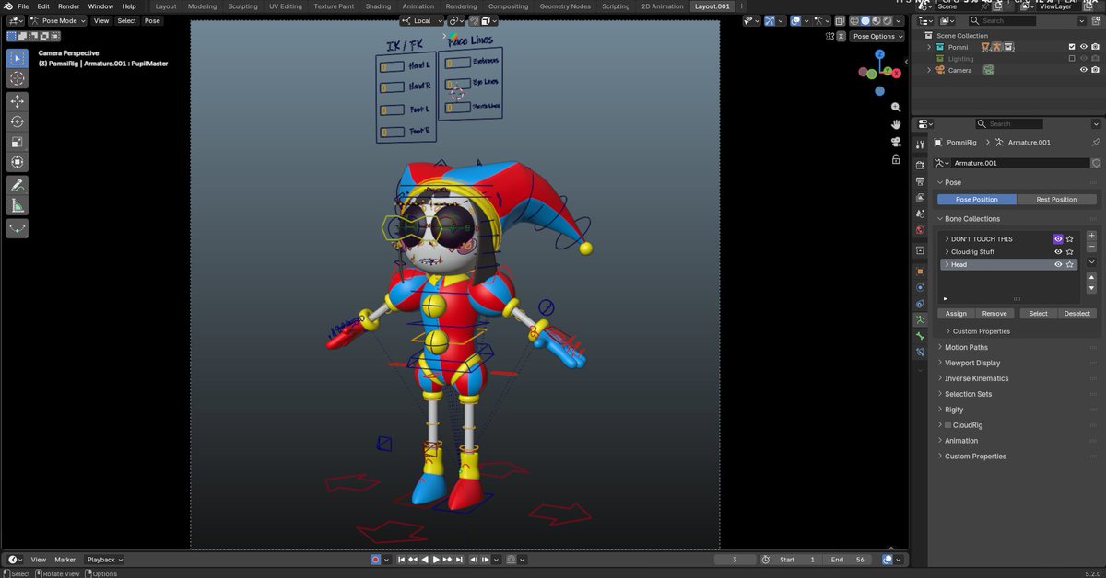Activate the Rotate tool

pos(18,121)
